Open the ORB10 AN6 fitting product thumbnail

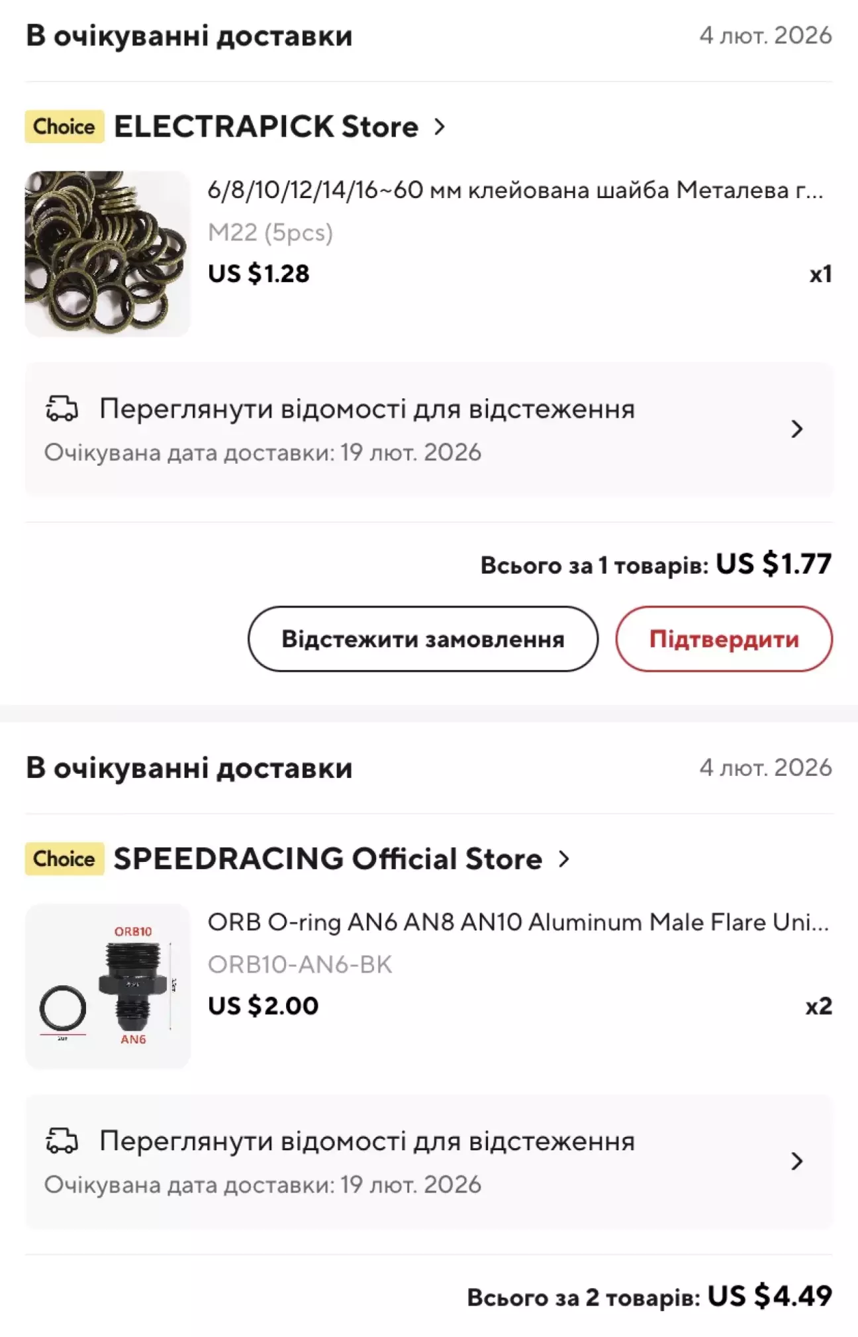(107, 986)
